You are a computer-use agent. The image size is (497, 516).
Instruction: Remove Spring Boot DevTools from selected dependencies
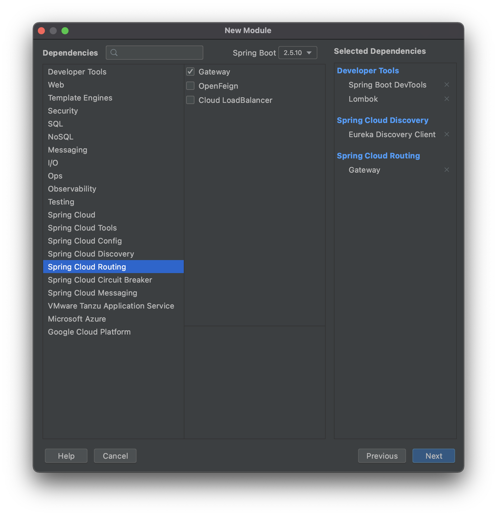(446, 85)
